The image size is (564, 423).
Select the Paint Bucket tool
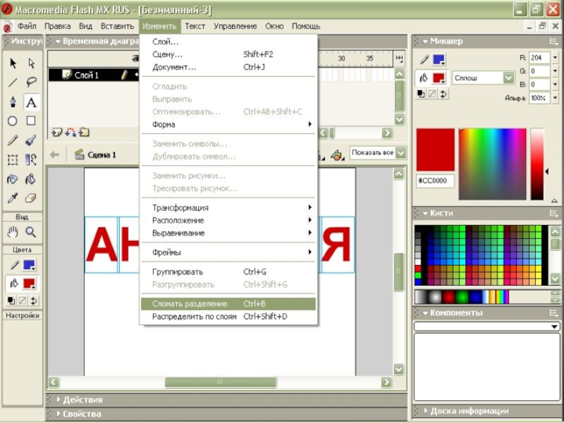coord(30,179)
